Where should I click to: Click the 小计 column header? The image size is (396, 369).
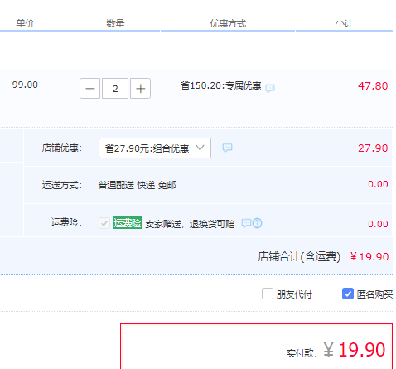coord(344,23)
